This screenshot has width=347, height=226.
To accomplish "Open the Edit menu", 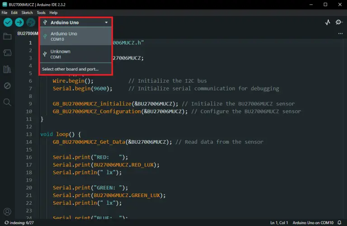I will click(14, 13).
